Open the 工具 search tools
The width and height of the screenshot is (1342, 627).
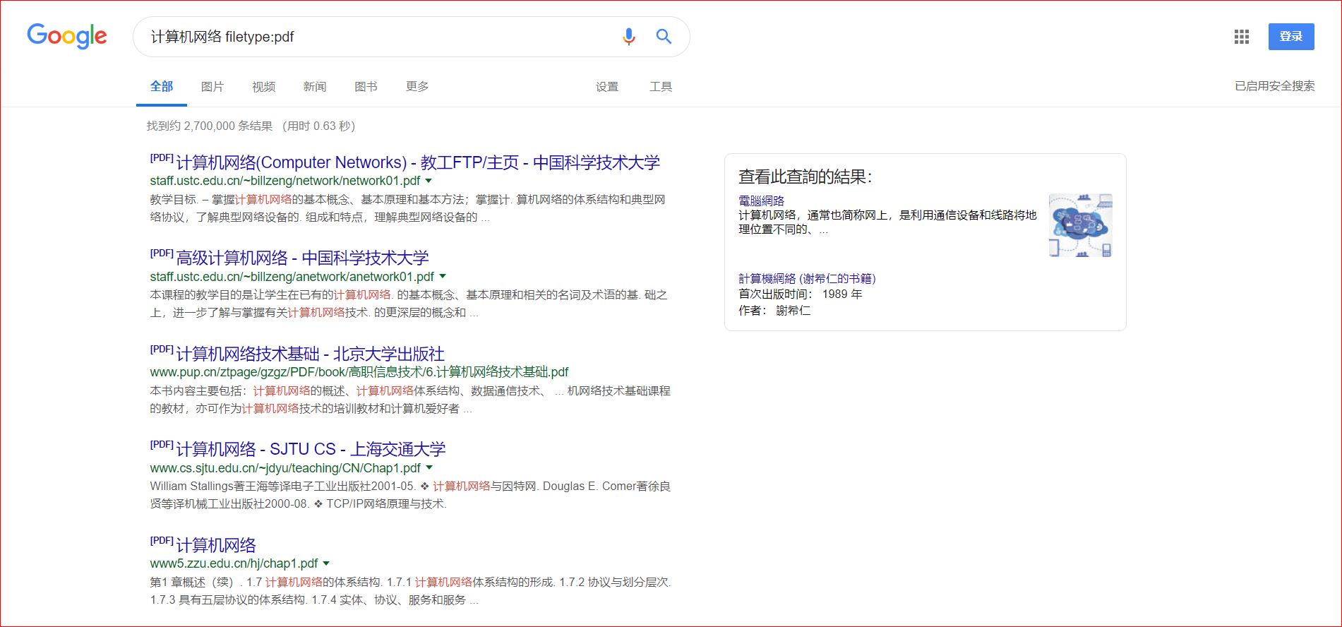click(661, 87)
